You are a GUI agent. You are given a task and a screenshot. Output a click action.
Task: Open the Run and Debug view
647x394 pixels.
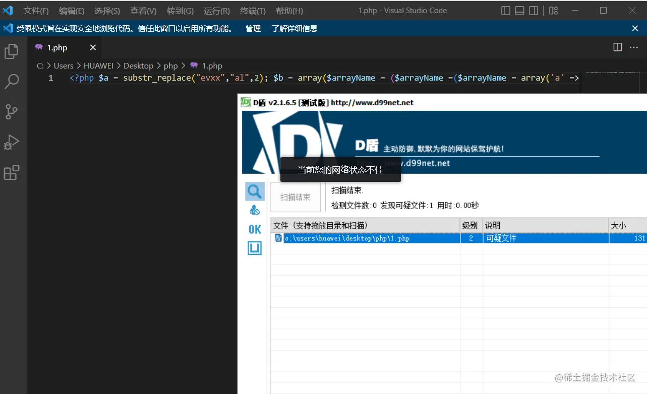(11, 142)
